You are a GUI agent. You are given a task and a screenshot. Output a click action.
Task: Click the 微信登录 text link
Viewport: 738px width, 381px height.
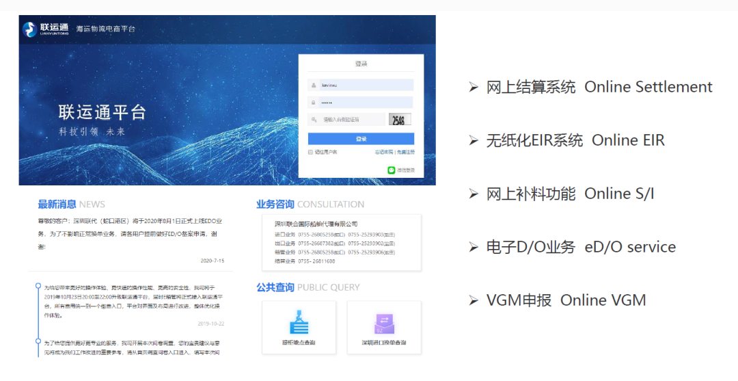406,170
